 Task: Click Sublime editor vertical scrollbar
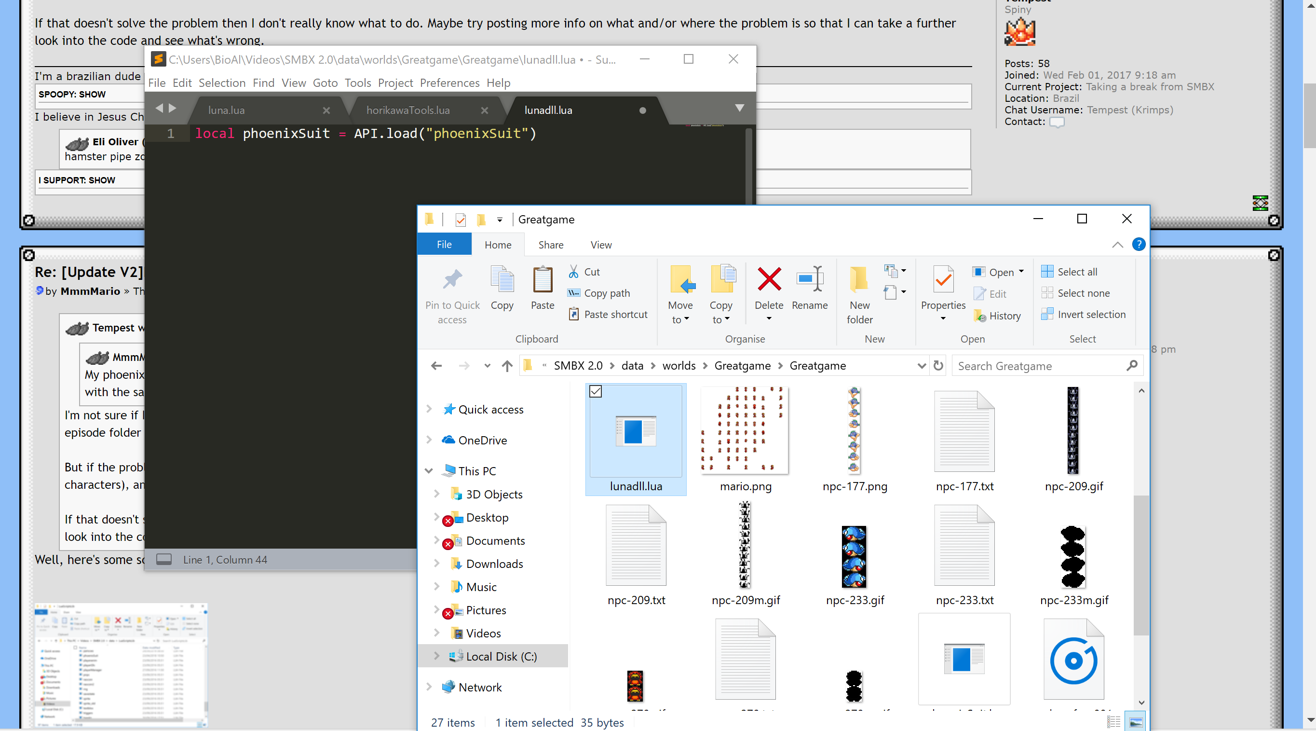point(748,166)
